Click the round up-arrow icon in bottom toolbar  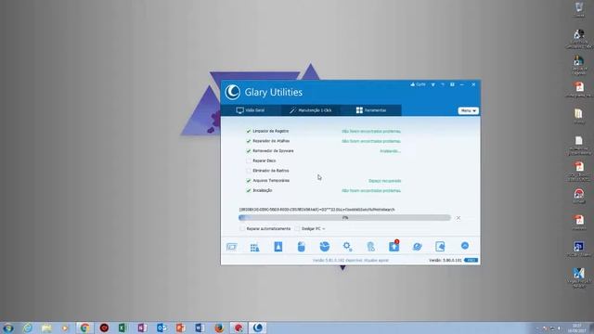click(465, 246)
